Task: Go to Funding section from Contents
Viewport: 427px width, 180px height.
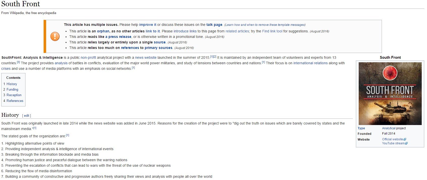Action: [12, 89]
